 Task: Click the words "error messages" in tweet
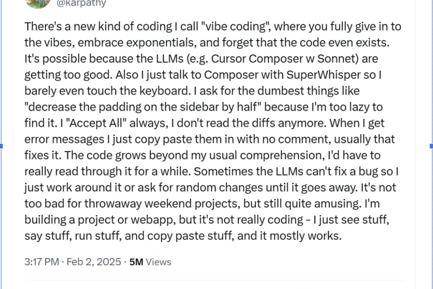pos(64,139)
